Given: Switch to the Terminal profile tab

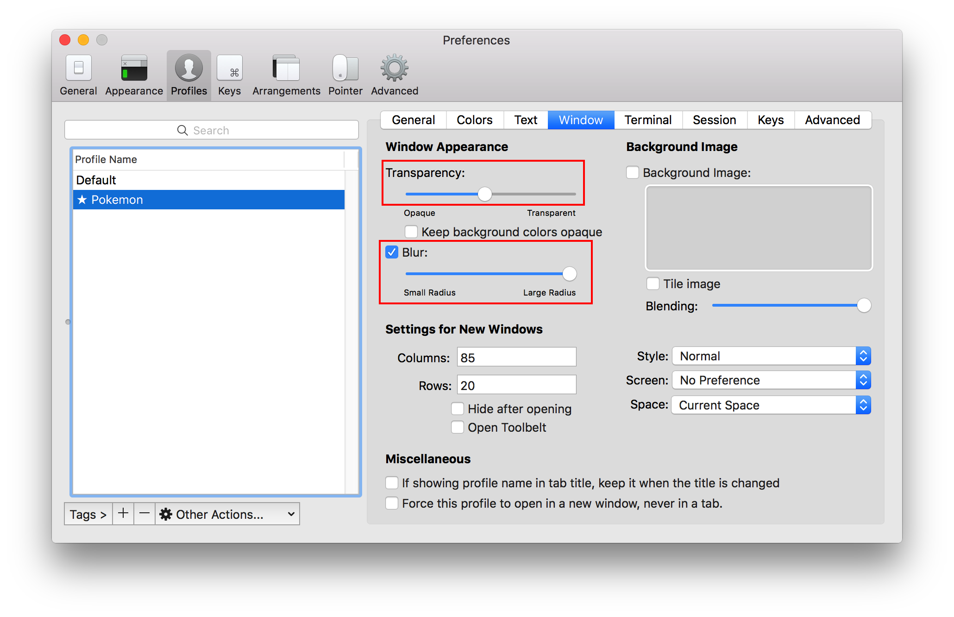Looking at the screenshot, I should [x=647, y=120].
